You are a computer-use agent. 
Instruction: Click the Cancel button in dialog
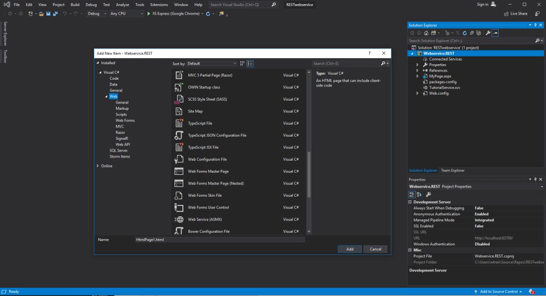[375, 249]
